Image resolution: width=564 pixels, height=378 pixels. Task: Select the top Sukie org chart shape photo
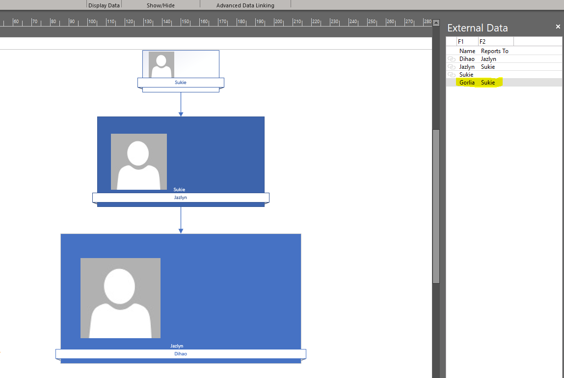point(161,64)
